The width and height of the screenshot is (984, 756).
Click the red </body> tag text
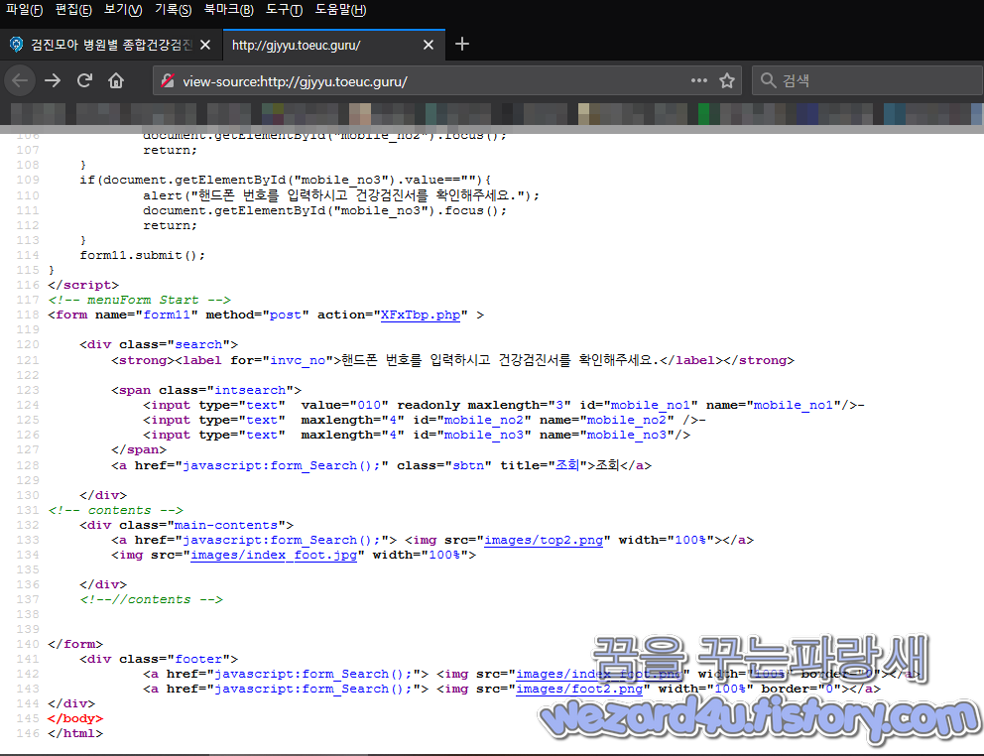[75, 718]
